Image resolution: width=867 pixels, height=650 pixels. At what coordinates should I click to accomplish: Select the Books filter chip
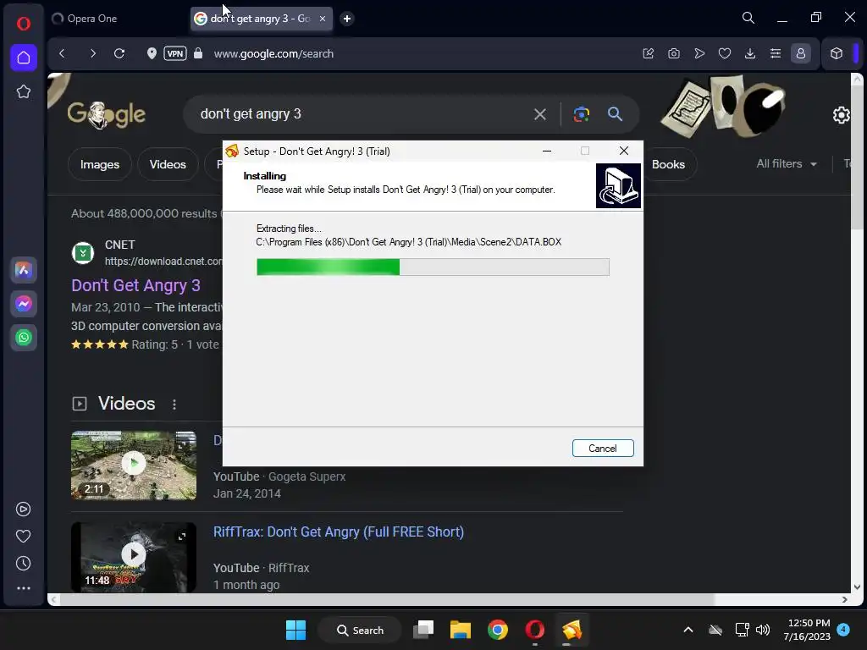[668, 164]
